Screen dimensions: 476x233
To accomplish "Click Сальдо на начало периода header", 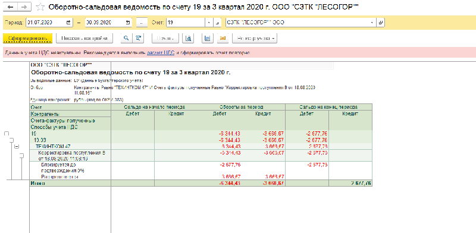I will [155, 107].
